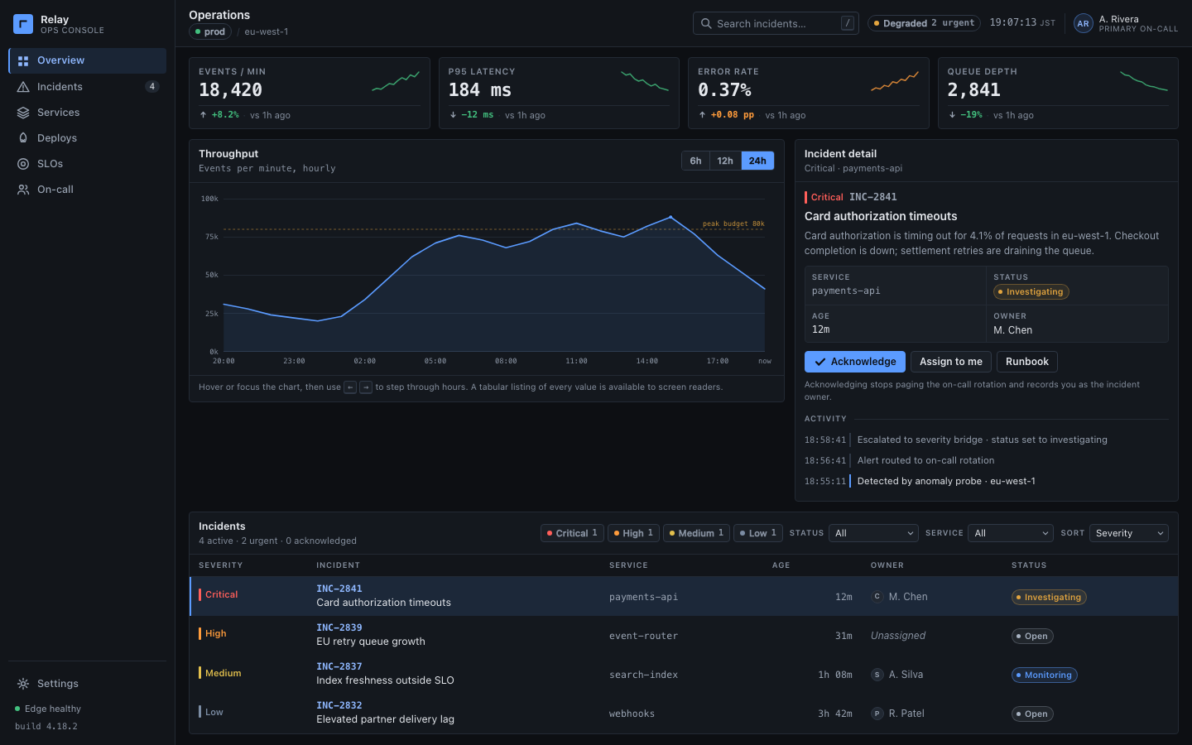Click the Deploys rocket icon
Image resolution: width=1192 pixels, height=745 pixels.
point(23,138)
